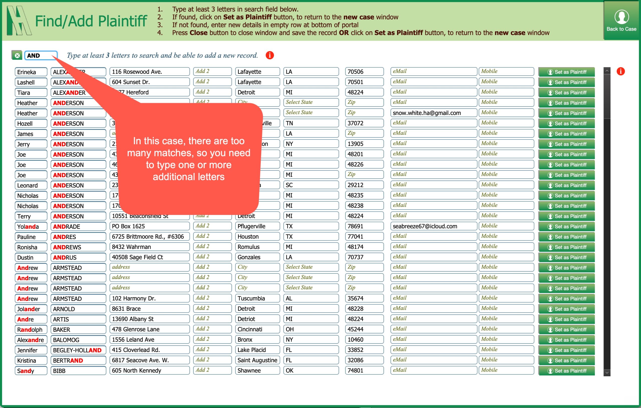Click last name field BALOMOG
This screenshot has height=408, width=641.
coord(78,340)
